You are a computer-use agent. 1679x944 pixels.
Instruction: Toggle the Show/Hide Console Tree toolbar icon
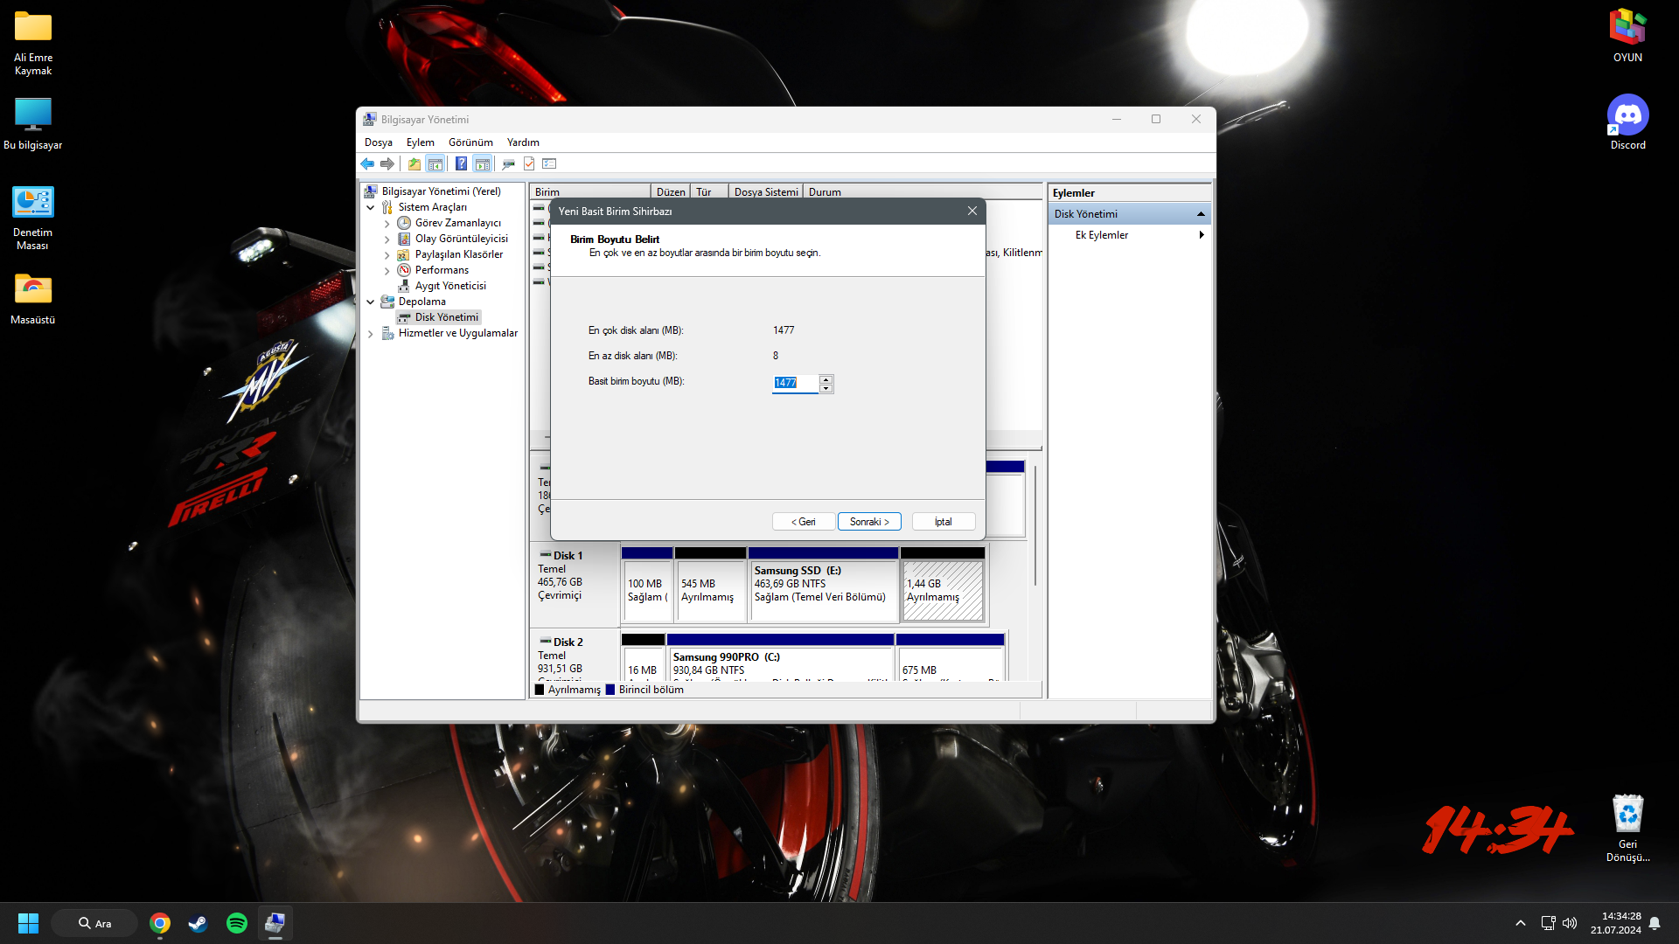tap(435, 163)
